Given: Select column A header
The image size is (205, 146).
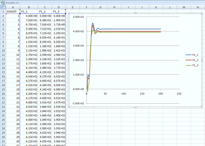Looking at the screenshot, I should click(x=13, y=7).
